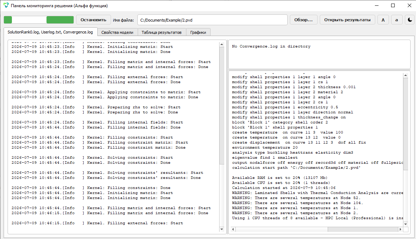Click the file name input field

point(212,20)
